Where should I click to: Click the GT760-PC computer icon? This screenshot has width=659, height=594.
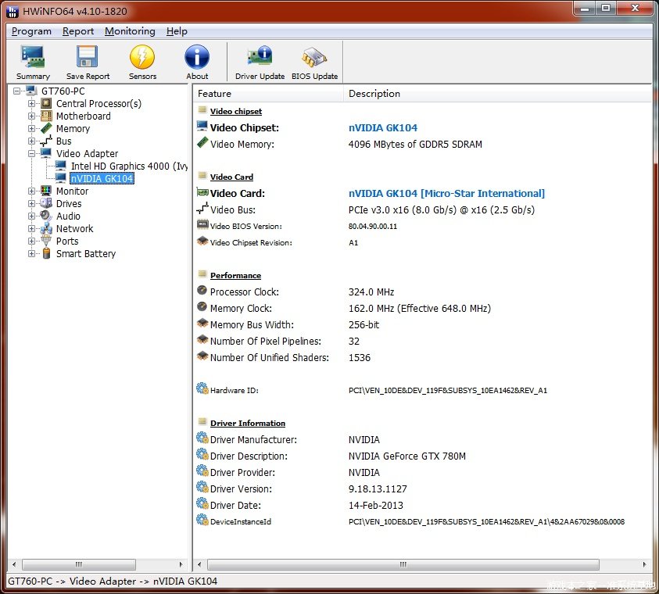31,91
